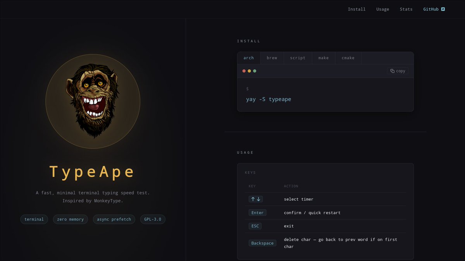Click the up/down arrows key badge

click(x=256, y=199)
